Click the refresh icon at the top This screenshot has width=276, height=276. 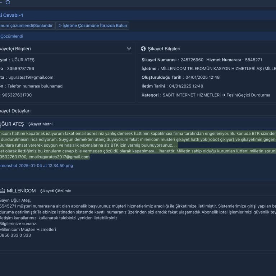pos(8,3)
